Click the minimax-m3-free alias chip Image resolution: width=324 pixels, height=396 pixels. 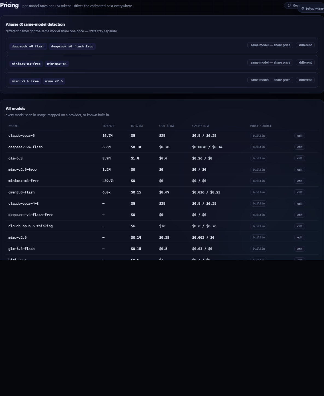26,64
